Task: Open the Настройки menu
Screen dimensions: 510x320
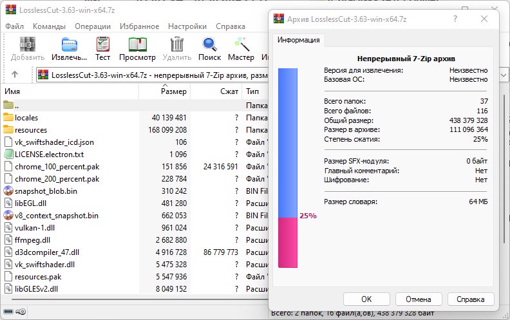Action: point(187,26)
